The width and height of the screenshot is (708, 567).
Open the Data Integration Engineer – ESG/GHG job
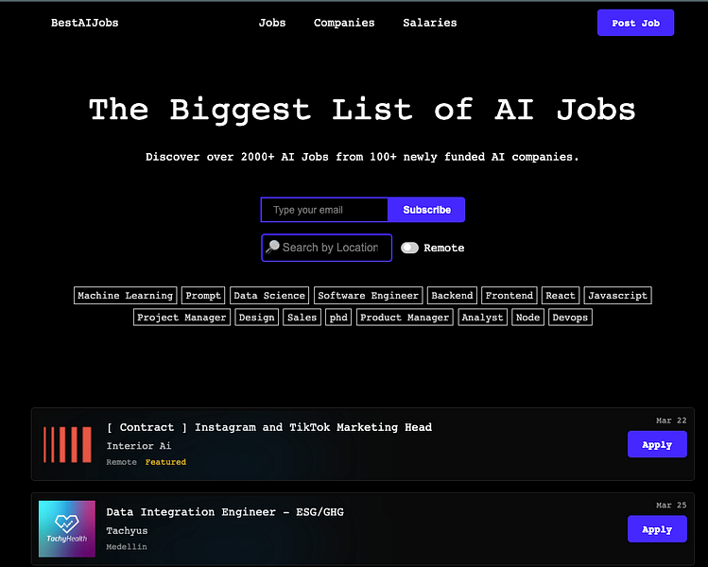(x=225, y=512)
